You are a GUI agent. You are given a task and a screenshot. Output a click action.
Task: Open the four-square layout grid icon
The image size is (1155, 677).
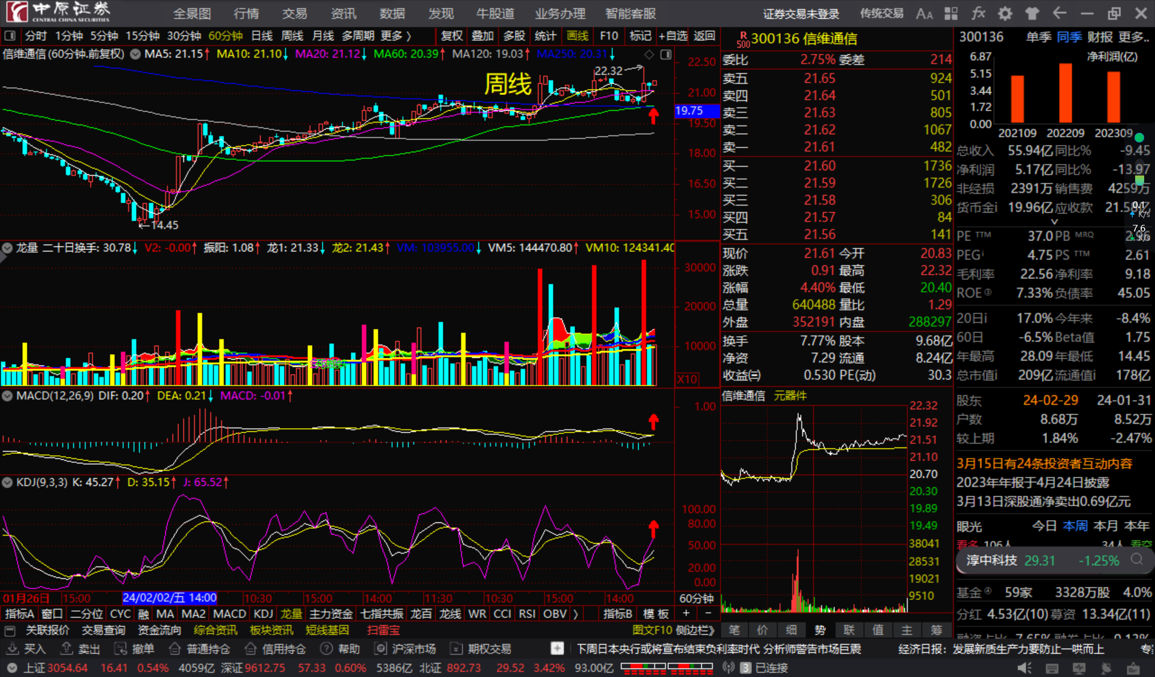[951, 13]
